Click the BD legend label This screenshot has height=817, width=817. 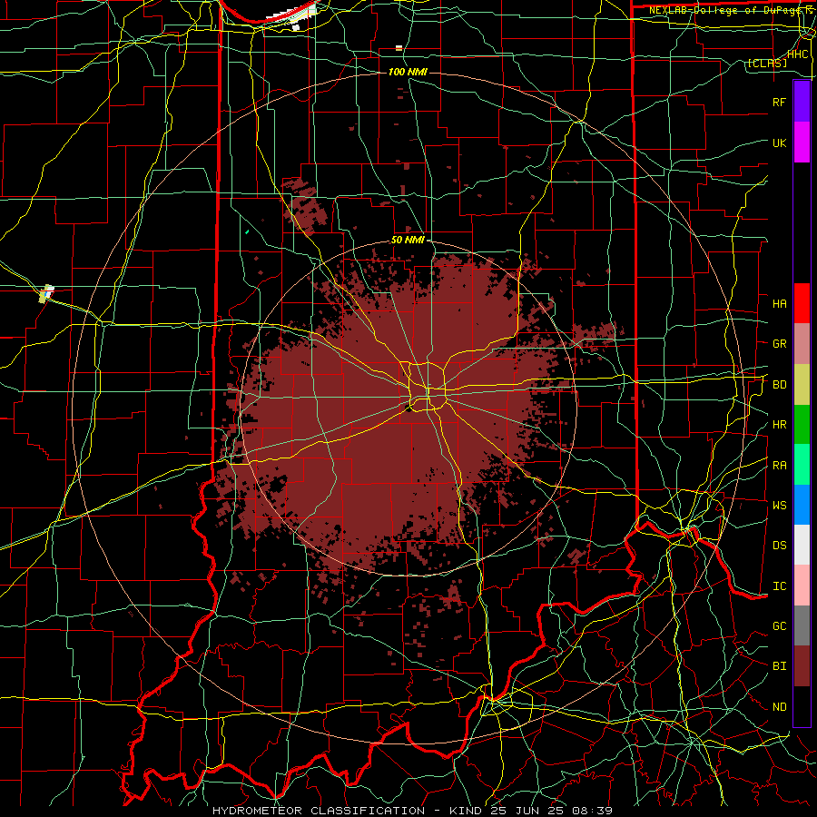point(779,385)
